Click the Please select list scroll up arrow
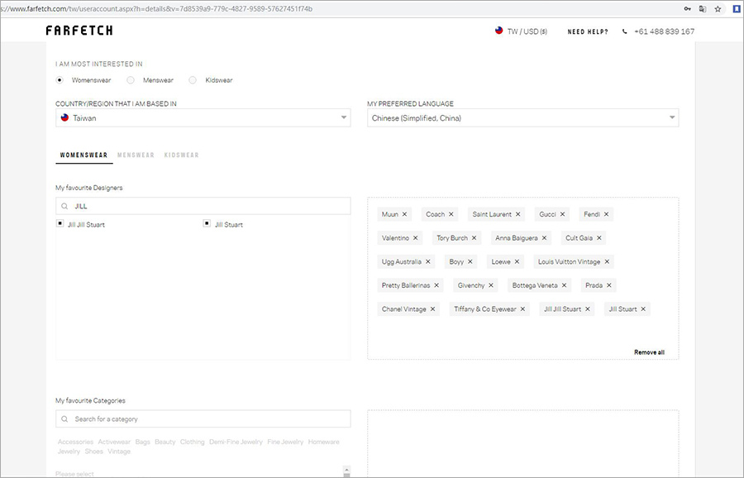The image size is (744, 478). point(347,470)
